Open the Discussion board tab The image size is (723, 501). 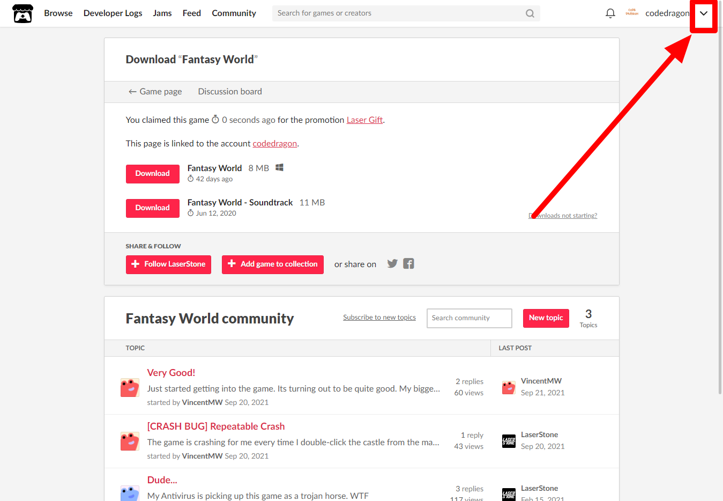230,92
